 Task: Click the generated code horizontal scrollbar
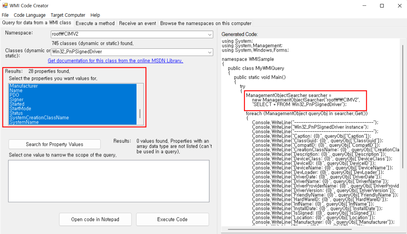pyautogui.click(x=289, y=230)
